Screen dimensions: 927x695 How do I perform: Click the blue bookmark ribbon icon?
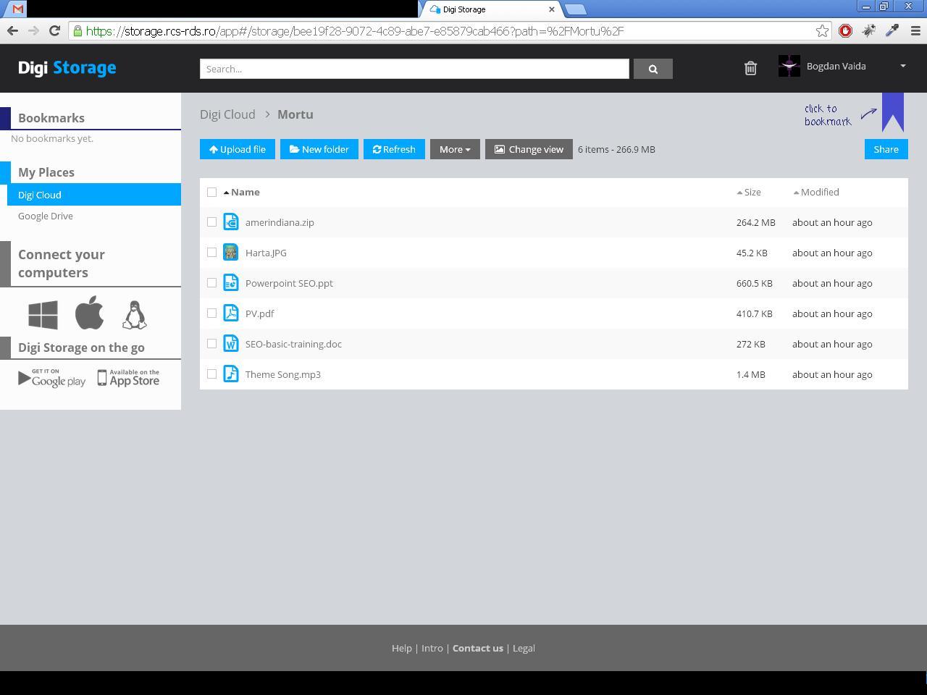click(893, 112)
